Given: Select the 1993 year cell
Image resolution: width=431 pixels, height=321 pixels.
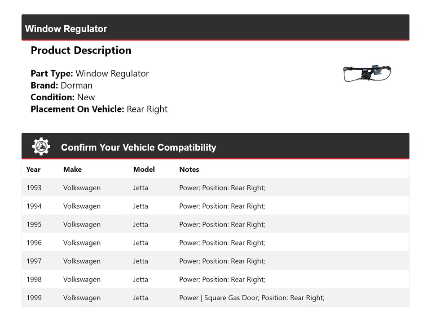Looking at the screenshot, I should [x=34, y=188].
